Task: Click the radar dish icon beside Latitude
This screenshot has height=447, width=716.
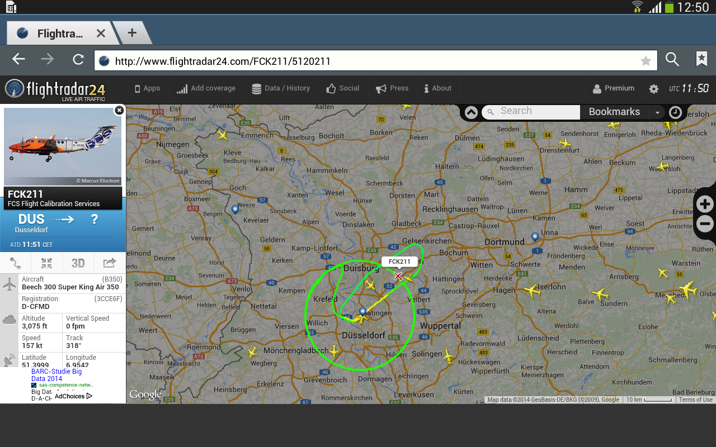Action: [x=10, y=359]
